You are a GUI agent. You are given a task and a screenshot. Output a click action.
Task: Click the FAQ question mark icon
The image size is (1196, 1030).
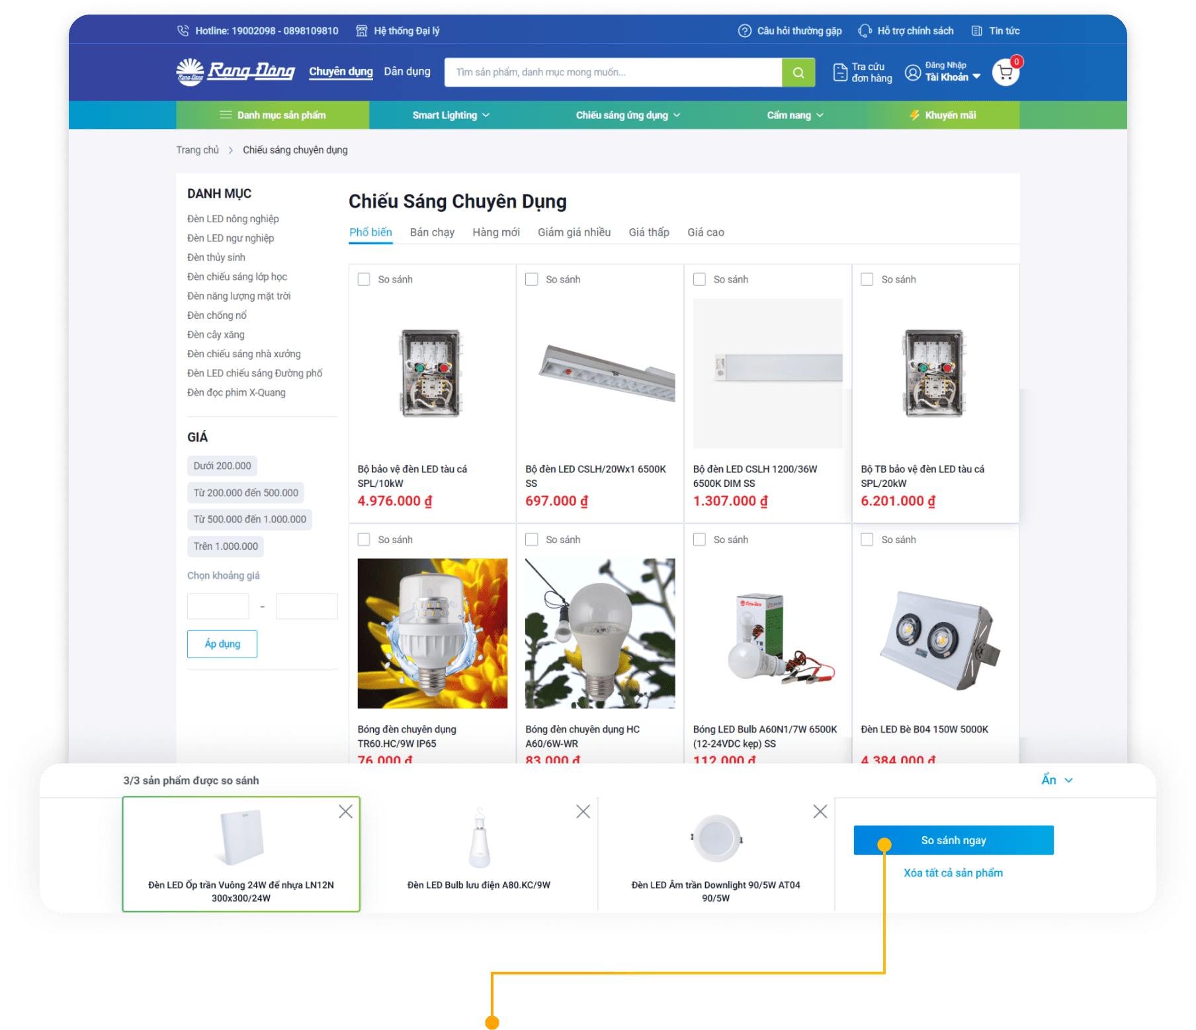click(x=745, y=31)
